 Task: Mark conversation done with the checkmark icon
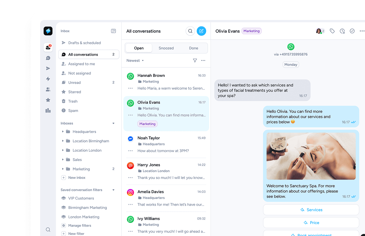click(x=352, y=31)
